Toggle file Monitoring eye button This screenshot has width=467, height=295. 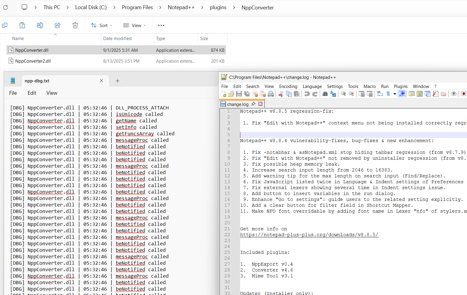click(453, 94)
